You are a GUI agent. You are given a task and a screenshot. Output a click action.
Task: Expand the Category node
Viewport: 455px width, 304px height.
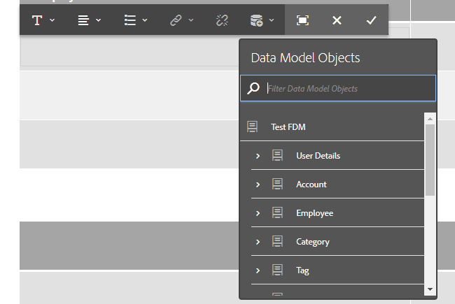tap(258, 242)
